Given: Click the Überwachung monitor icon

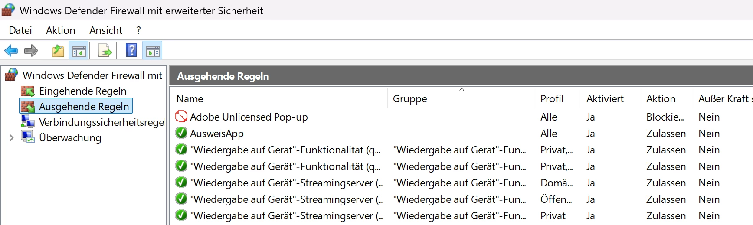Looking at the screenshot, I should coord(28,138).
